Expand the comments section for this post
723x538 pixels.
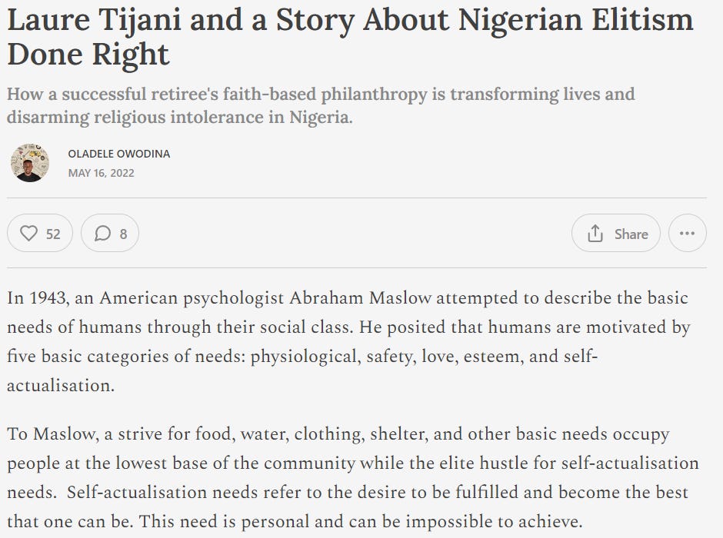(110, 233)
